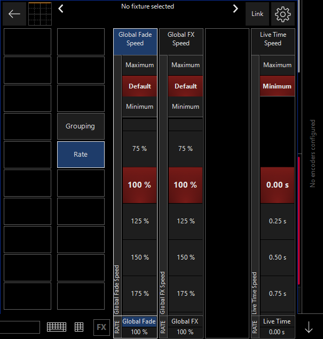The image size is (323, 339).
Task: Click the vertical 'Global FX Speed' side label
Action: 163,293
